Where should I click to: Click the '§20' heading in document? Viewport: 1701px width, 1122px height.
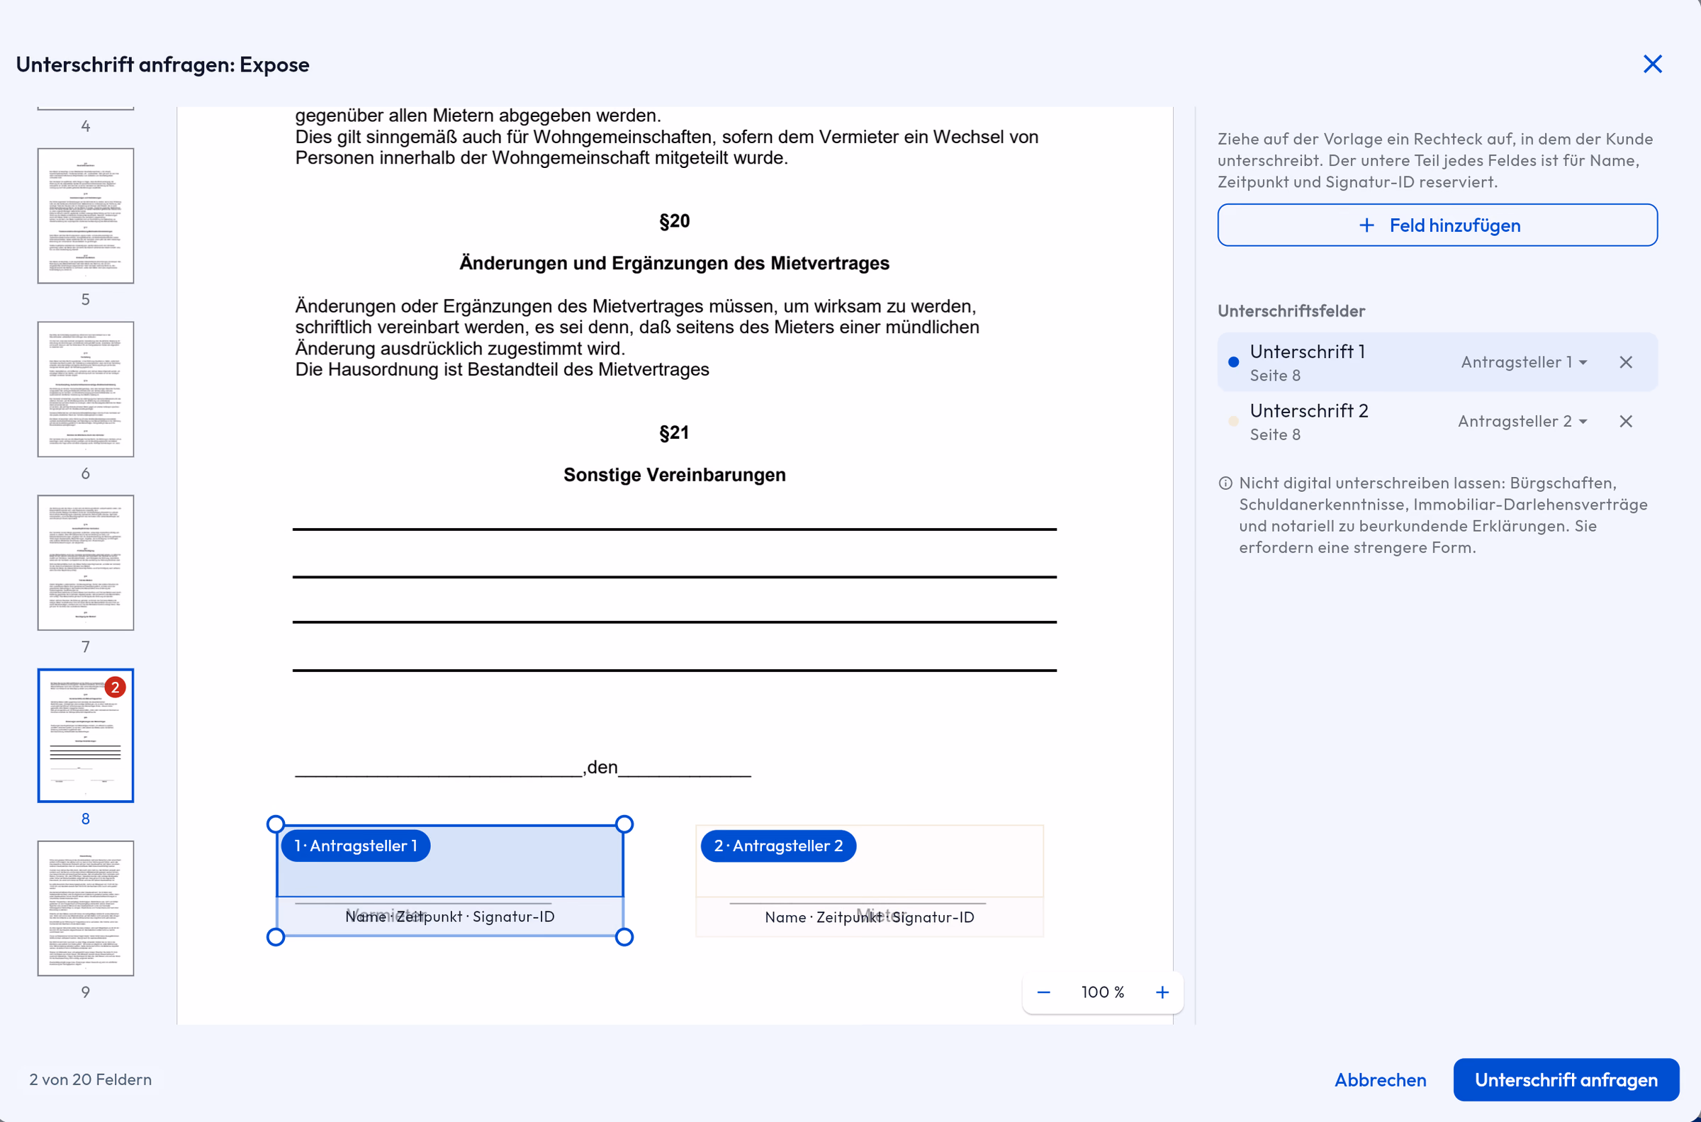tap(675, 221)
